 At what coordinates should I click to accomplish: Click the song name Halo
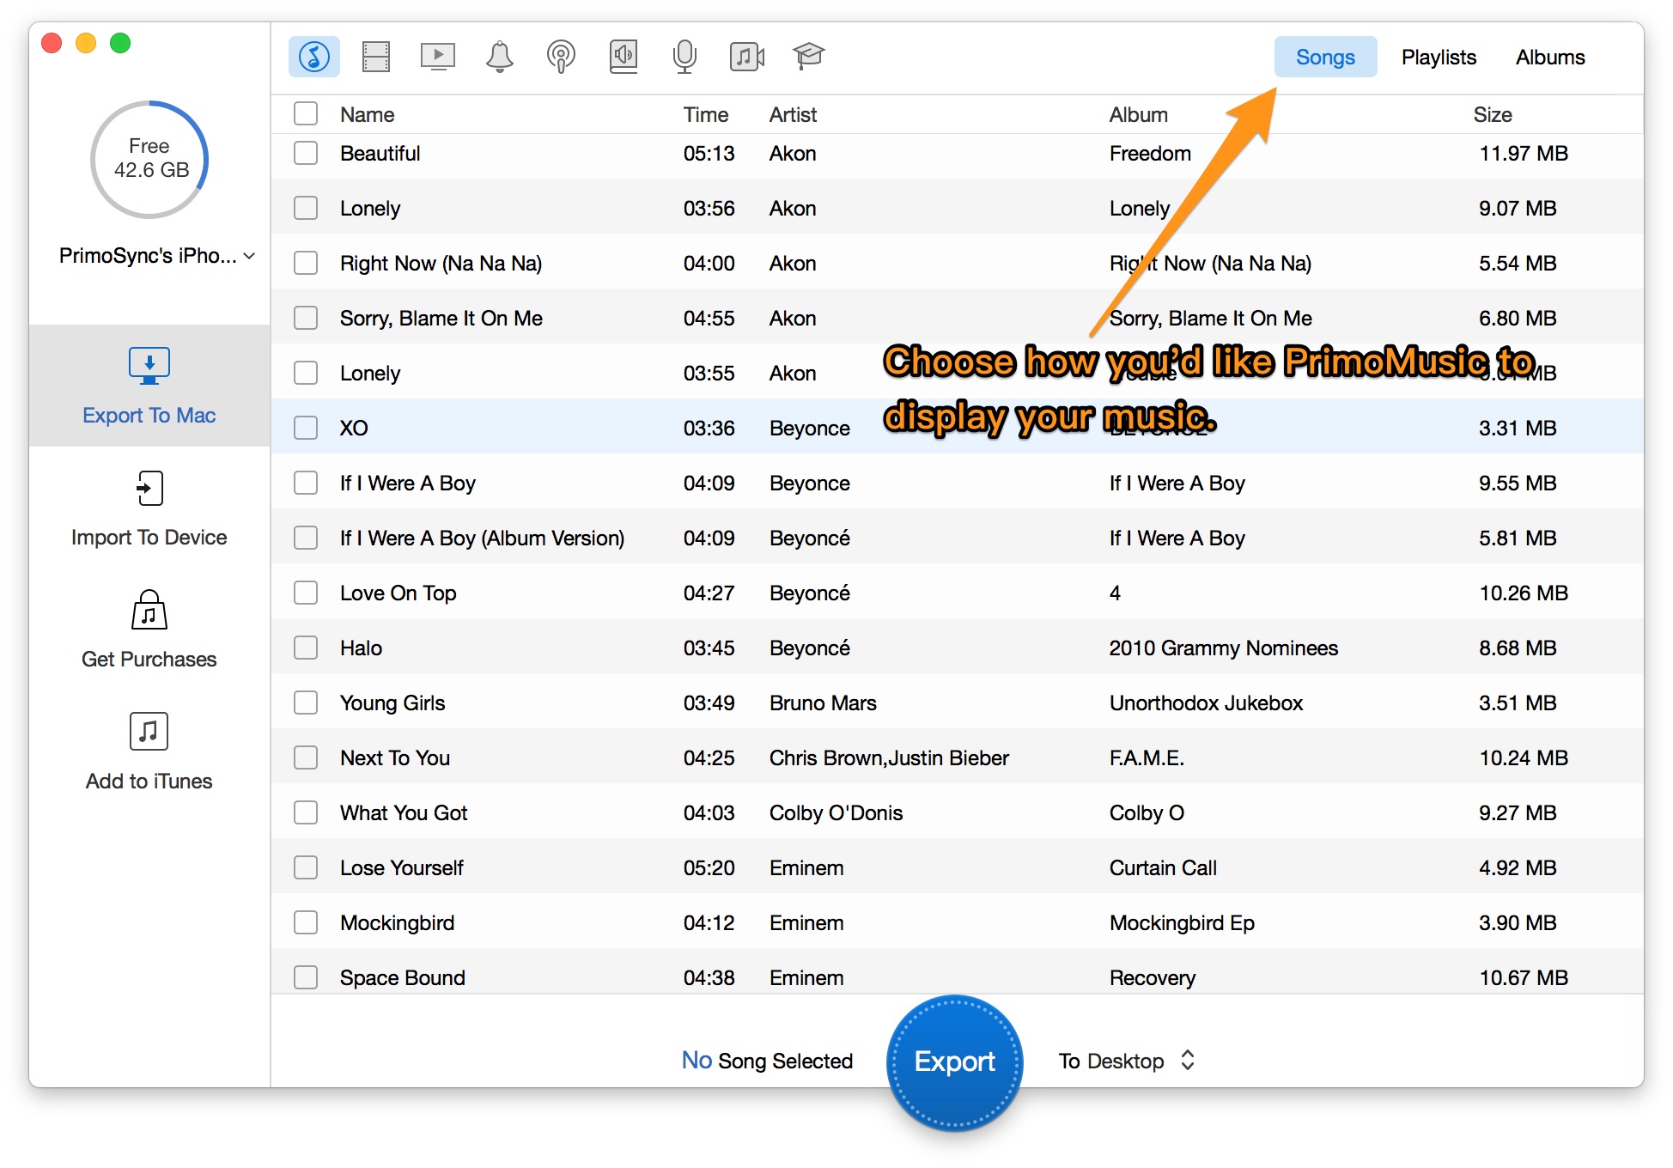point(362,648)
